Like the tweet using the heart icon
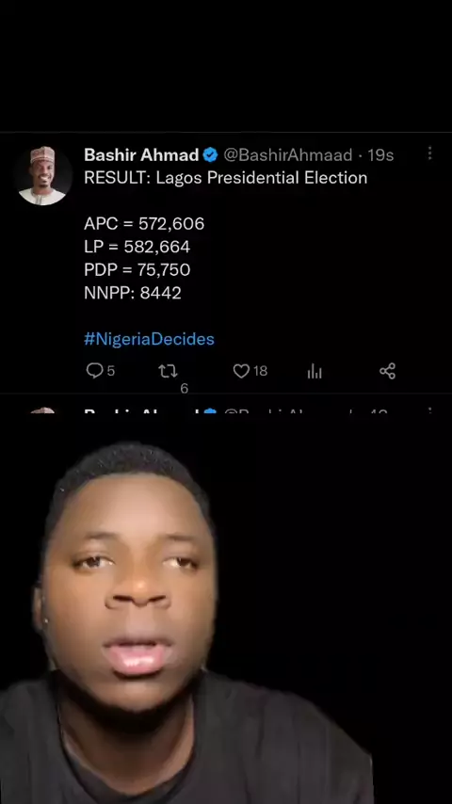This screenshot has width=452, height=804. pyautogui.click(x=241, y=371)
